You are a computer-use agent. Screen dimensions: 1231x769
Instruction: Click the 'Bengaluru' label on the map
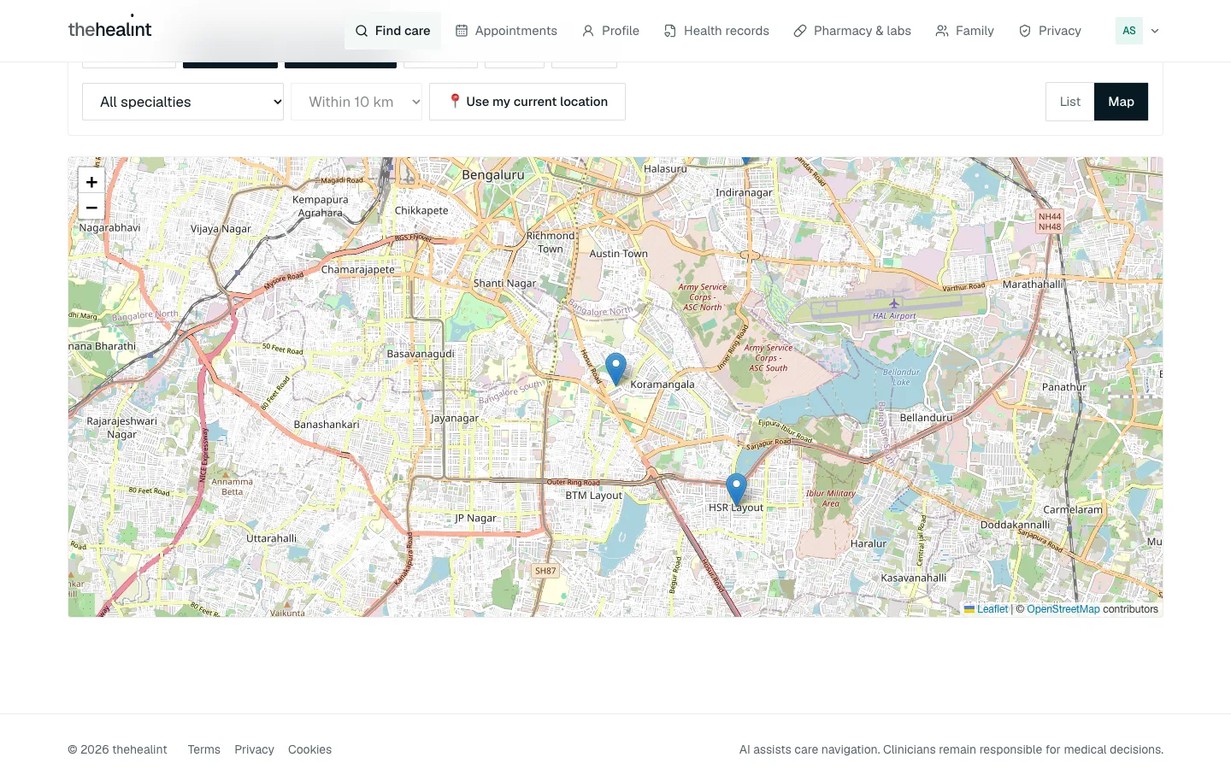pyautogui.click(x=493, y=174)
